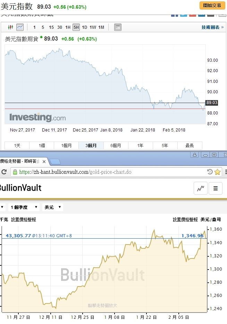Click the 開始交易 button

212,6
